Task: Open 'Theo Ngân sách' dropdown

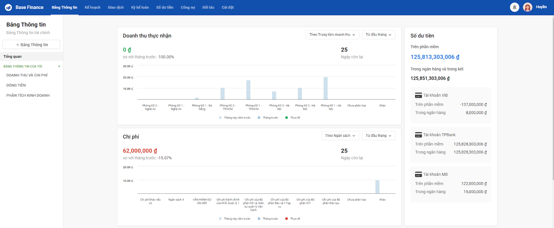Action: point(340,136)
